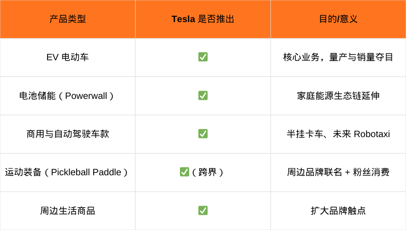
Task: Select the 周边品牌联名 + 粉丝消费 cell
Action: coord(338,172)
